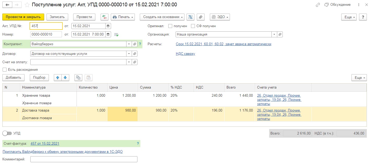Screen dimensions: 370x163
Task: Open the calendar for the Акт, УПД date
Action: tap(108, 26)
